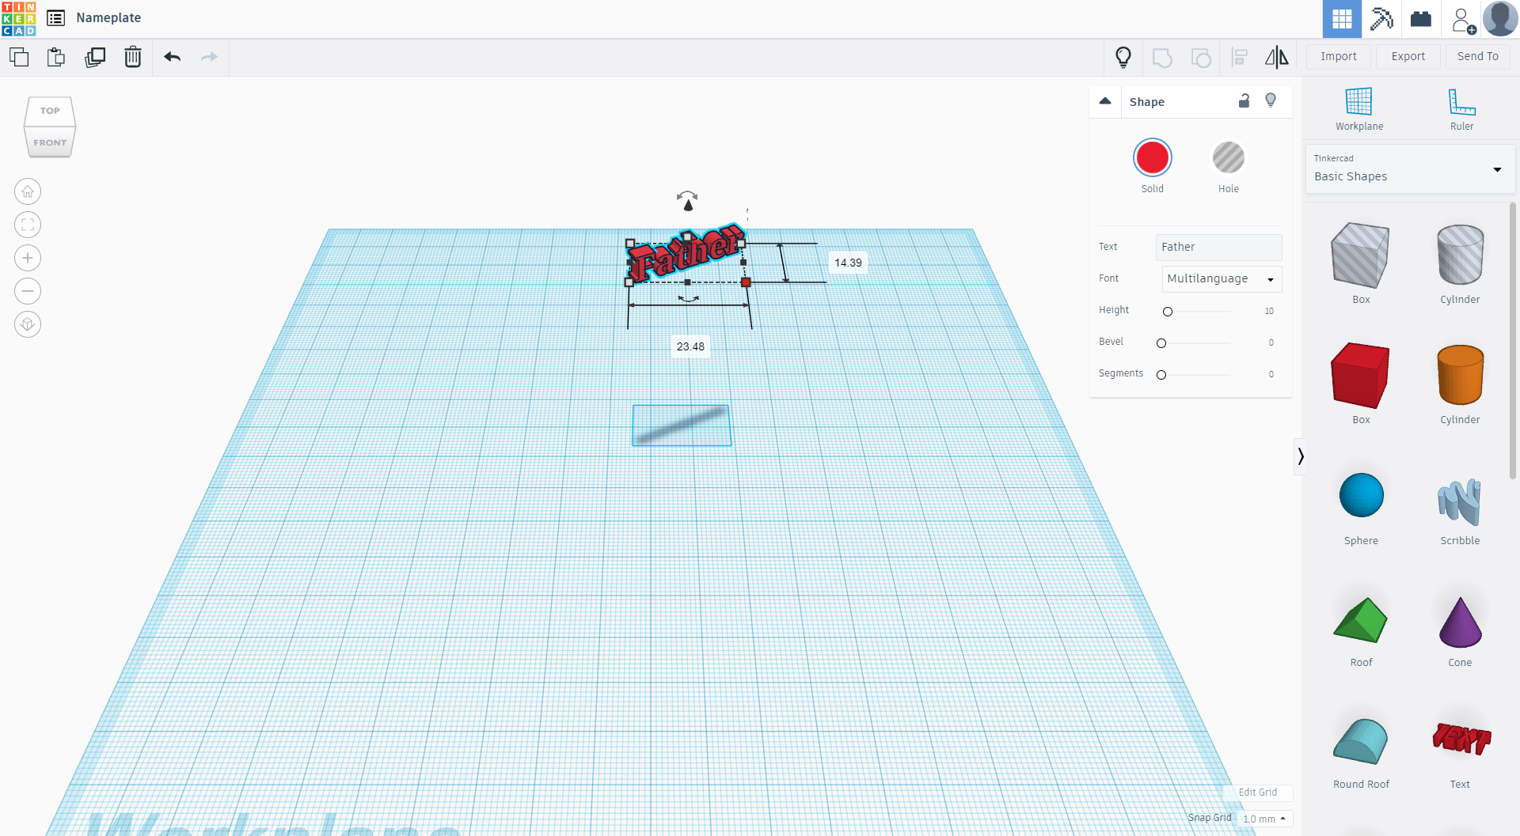The width and height of the screenshot is (1520, 836).
Task: Adjust the Segments slider
Action: [1161, 375]
